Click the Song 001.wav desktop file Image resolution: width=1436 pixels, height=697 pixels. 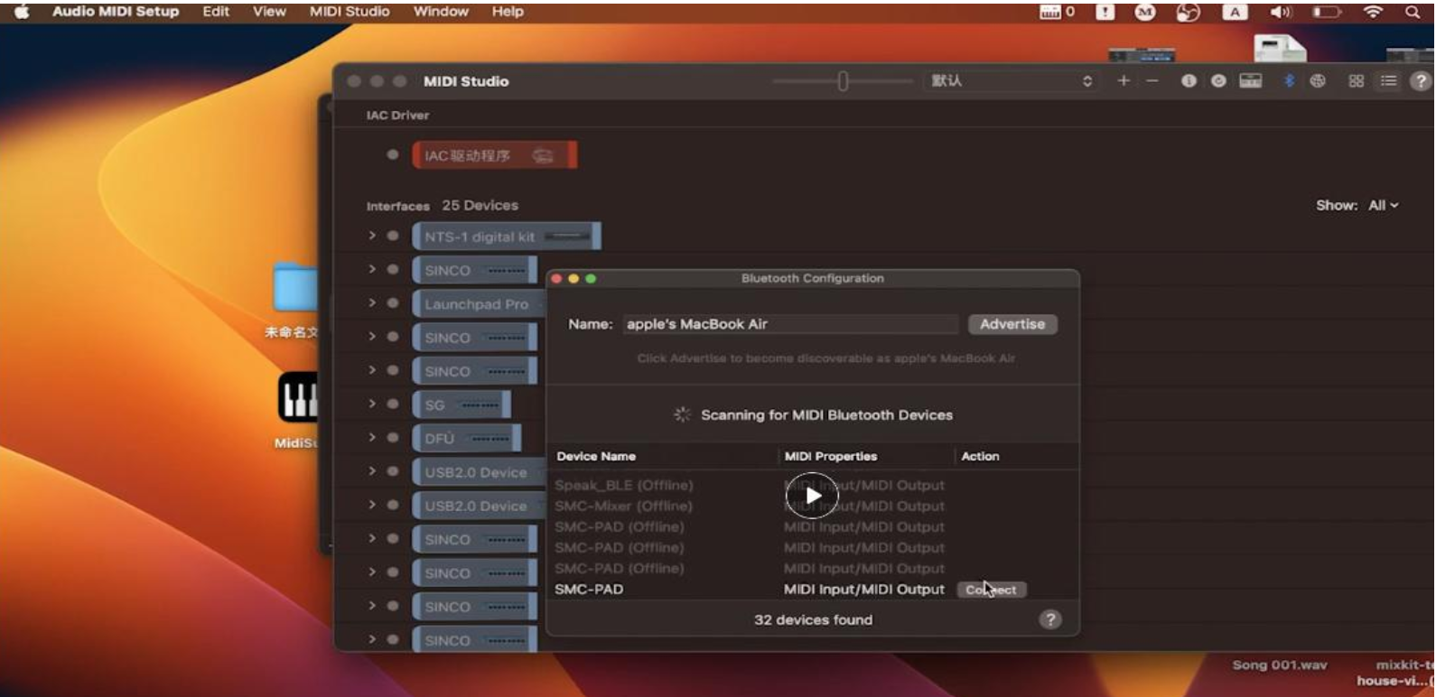tap(1280, 665)
